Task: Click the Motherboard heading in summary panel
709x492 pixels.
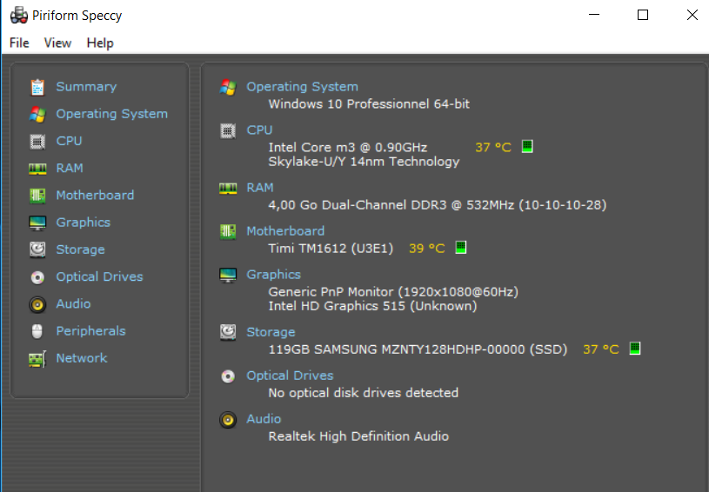Action: tap(284, 231)
